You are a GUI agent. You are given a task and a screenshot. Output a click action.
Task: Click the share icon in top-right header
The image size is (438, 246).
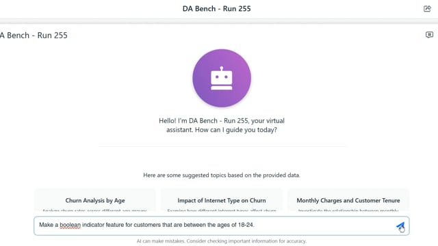(x=427, y=9)
